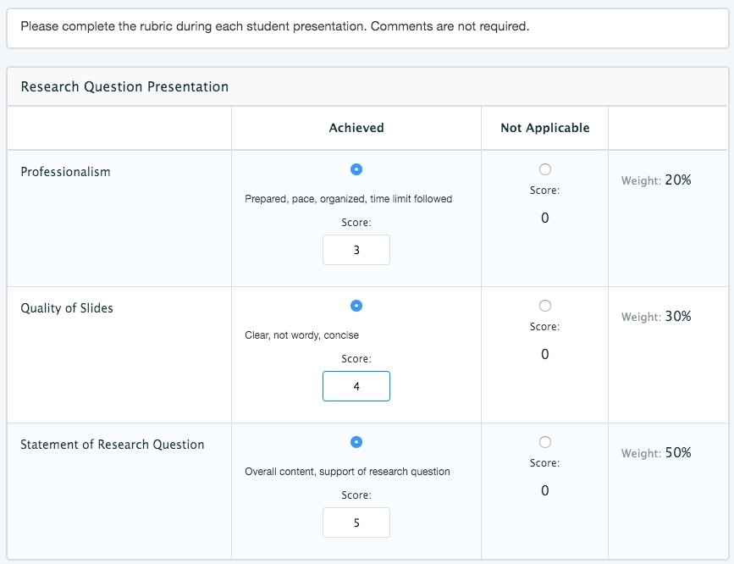Mark Statement of Research Question Not Applicable
Viewport: 734px width, 564px height.
tap(544, 442)
